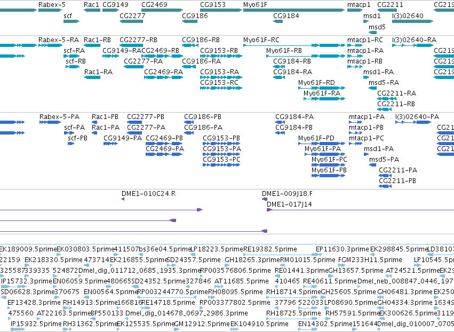This screenshot has width=454, height=332.
Task: Click the Rac1 gene glyph
Action: pyautogui.click(x=92, y=10)
